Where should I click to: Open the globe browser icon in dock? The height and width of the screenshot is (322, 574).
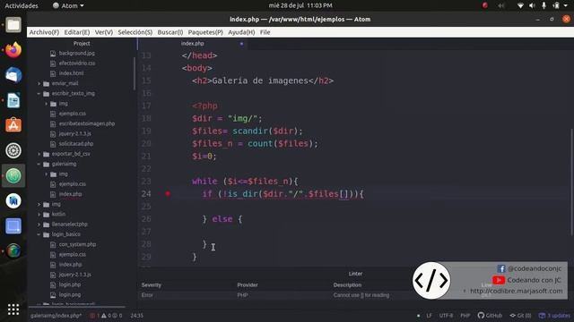point(13,251)
